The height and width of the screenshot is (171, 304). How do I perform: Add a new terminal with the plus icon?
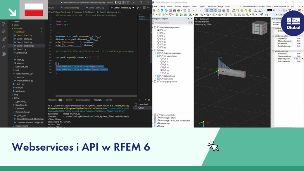coord(139,100)
